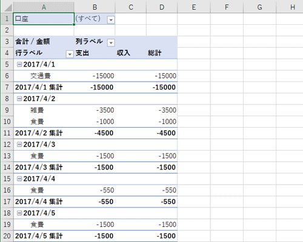This screenshot has height=242, width=303.
Task: Collapse the 2017/4/5 group
Action: point(19,213)
